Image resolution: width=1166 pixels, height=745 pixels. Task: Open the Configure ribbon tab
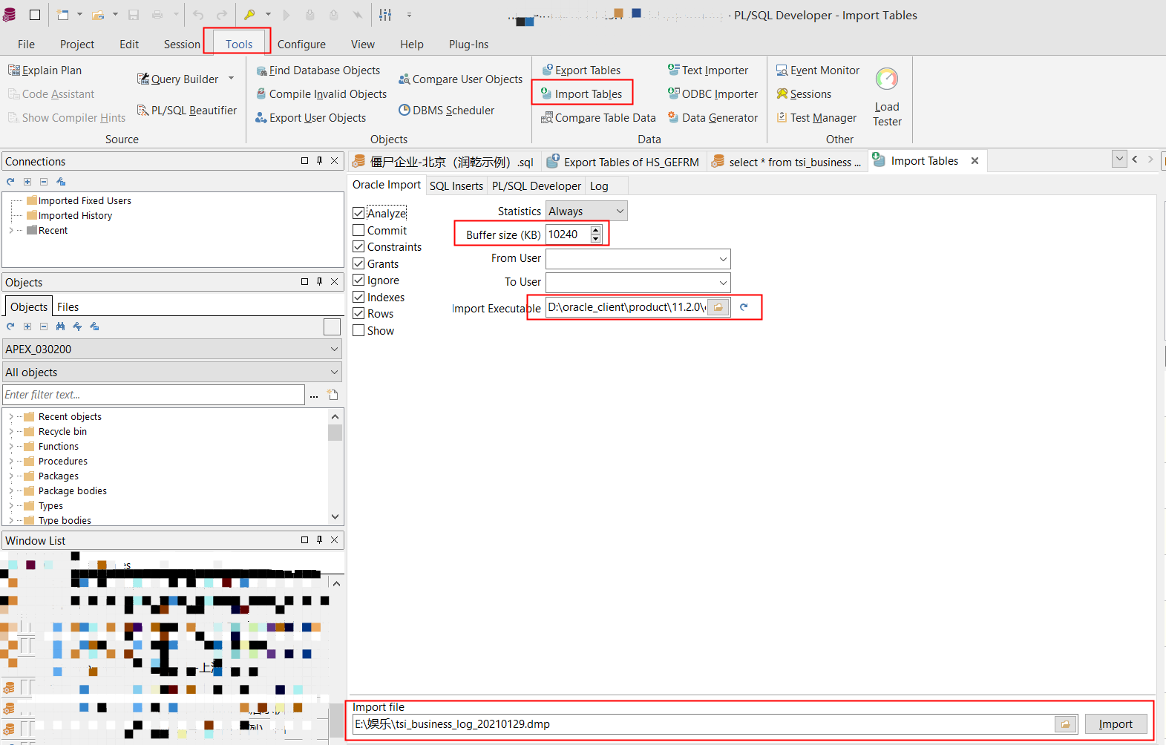pyautogui.click(x=301, y=45)
